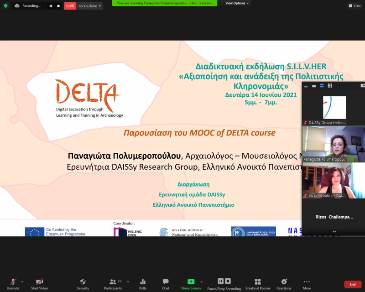Open the More menu in toolbar
Viewport: 365px width, 292px height.
[307, 284]
